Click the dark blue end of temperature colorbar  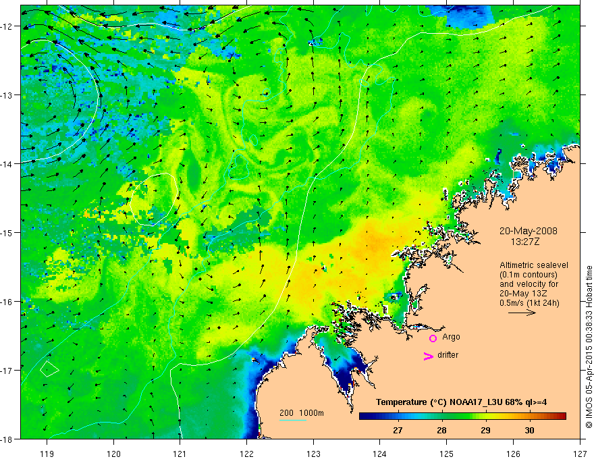point(363,416)
